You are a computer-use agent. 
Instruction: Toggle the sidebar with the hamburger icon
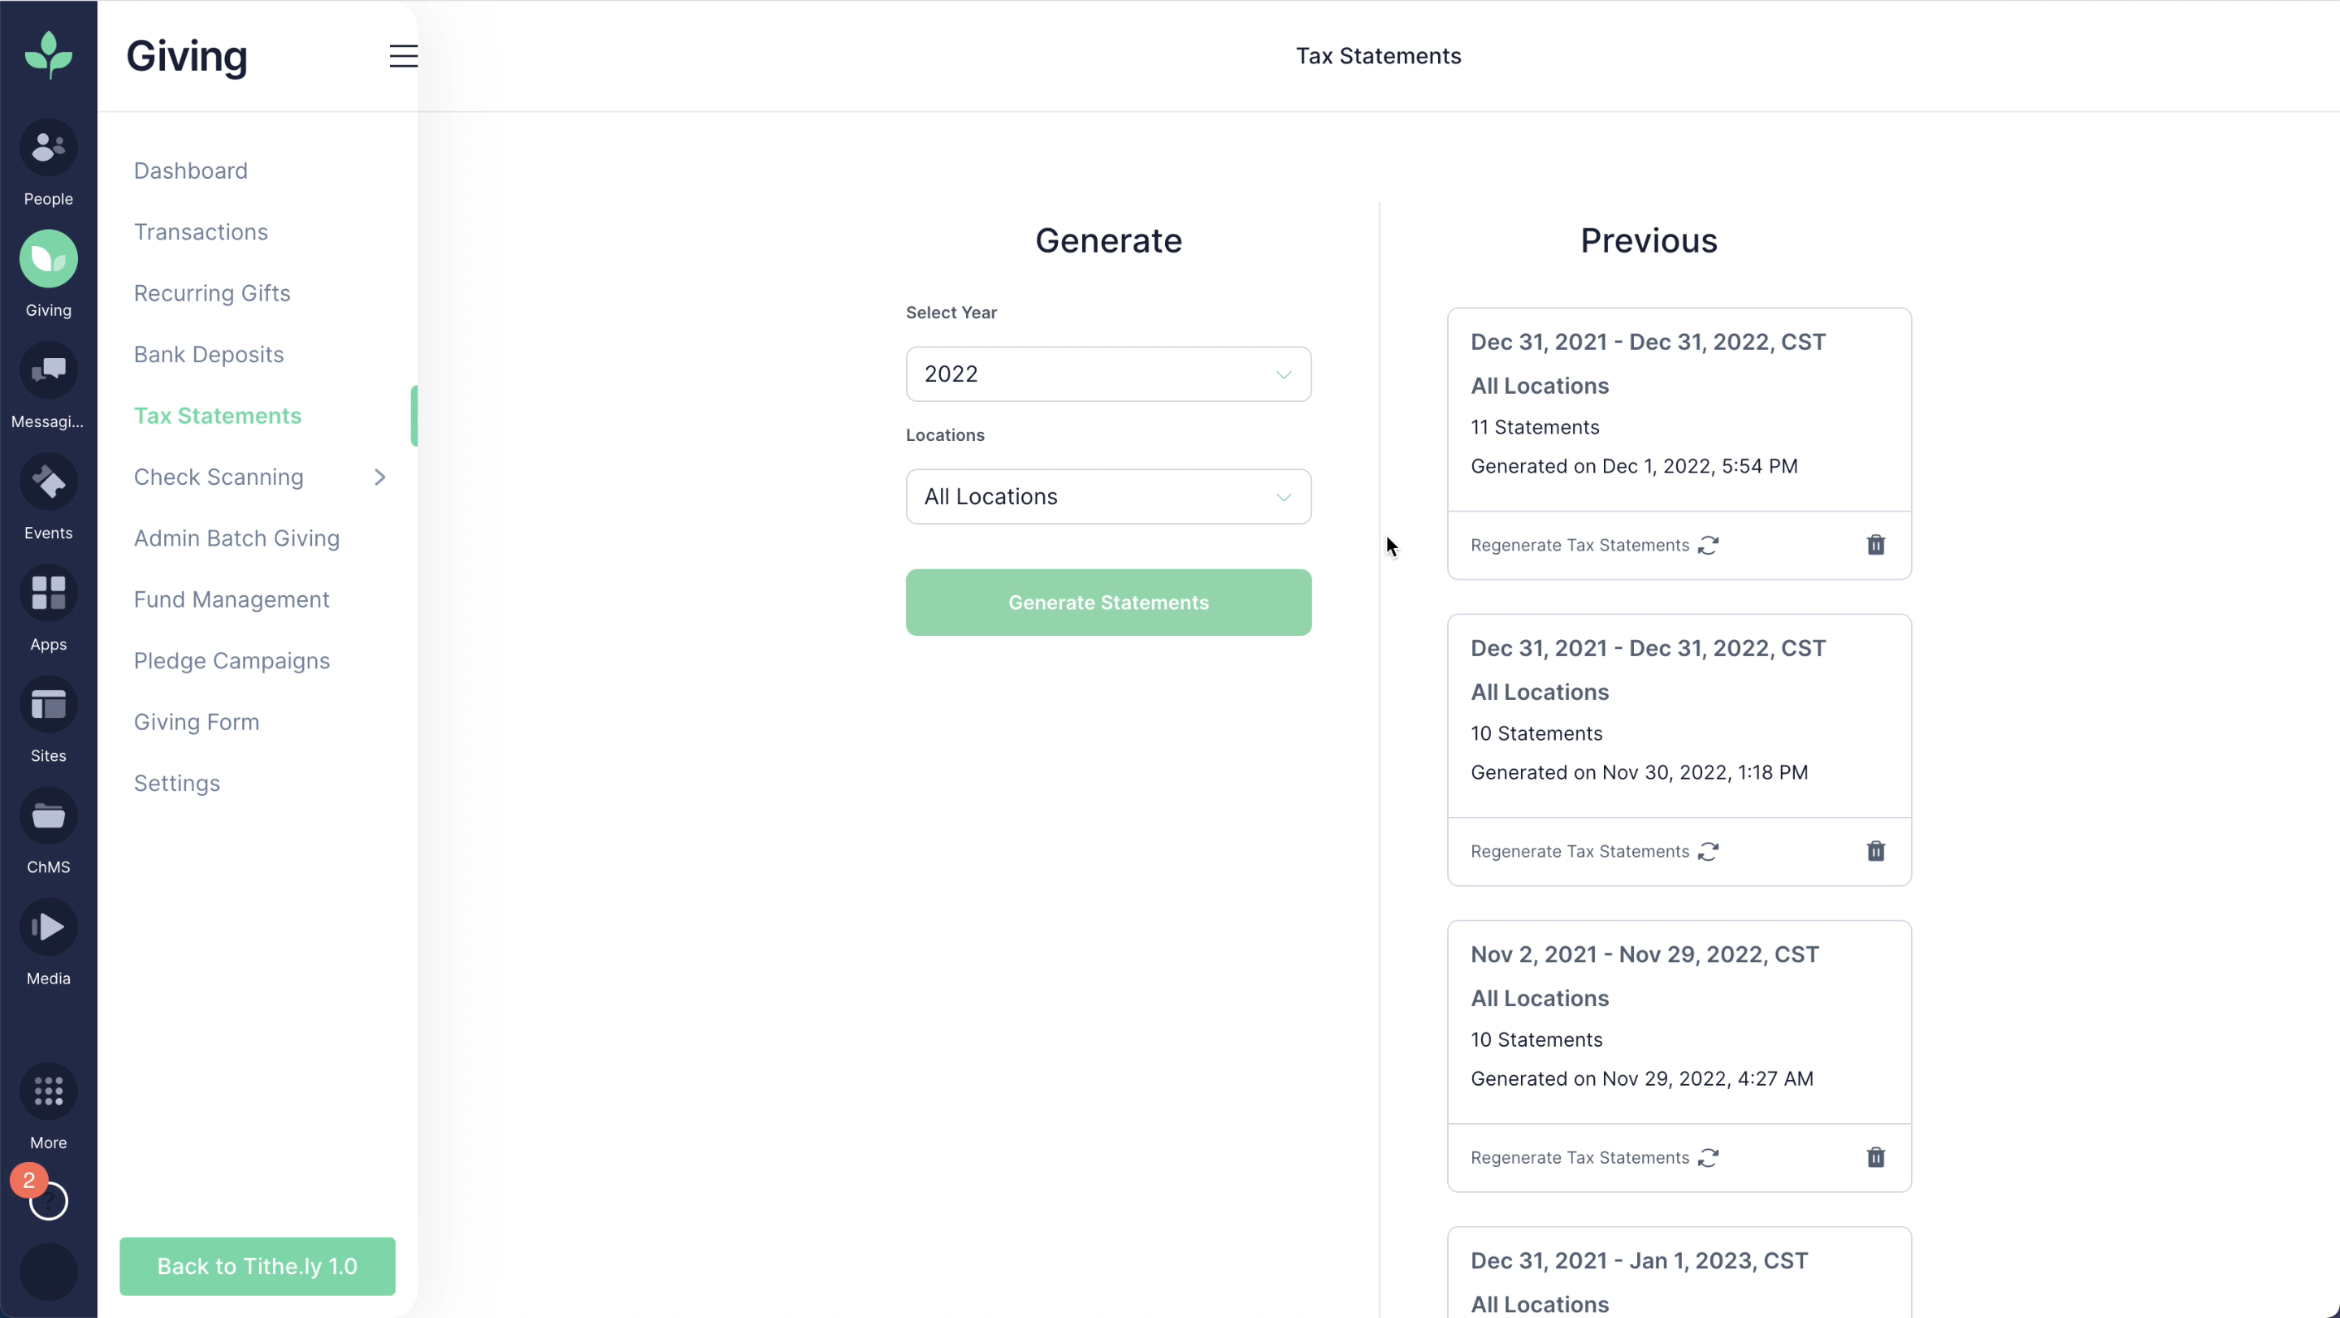(403, 55)
